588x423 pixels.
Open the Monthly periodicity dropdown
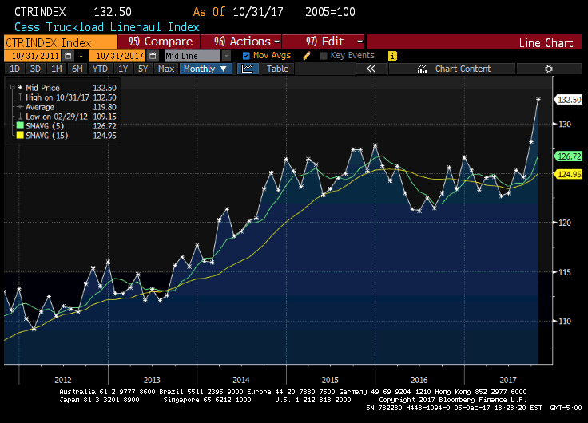(x=205, y=69)
